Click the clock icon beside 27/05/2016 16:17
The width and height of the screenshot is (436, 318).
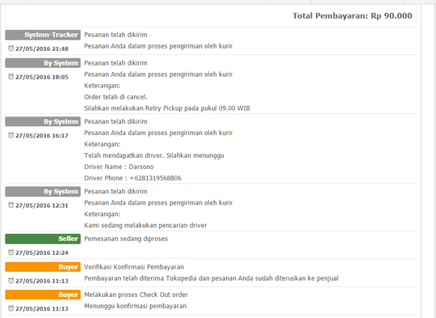click(10, 135)
